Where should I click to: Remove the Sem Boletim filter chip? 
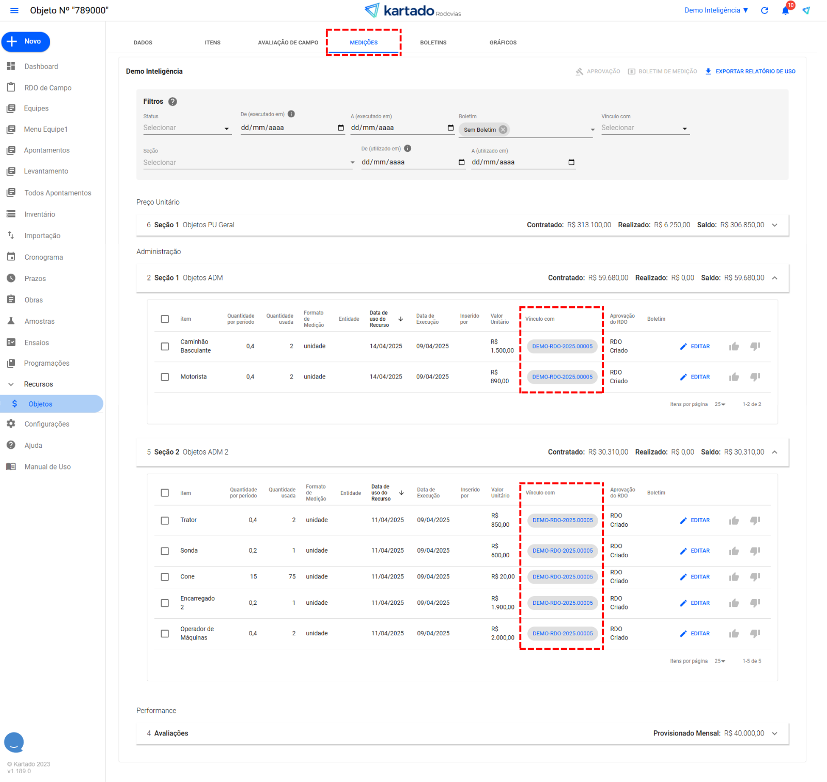coord(503,130)
